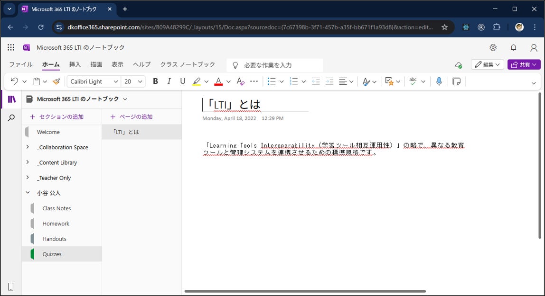Image resolution: width=545 pixels, height=296 pixels.
Task: Open the account profile icon
Action: click(x=534, y=47)
